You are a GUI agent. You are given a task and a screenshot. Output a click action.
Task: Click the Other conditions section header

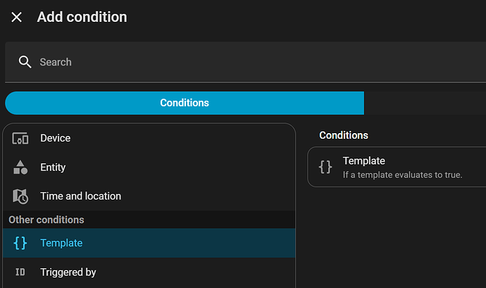point(46,220)
